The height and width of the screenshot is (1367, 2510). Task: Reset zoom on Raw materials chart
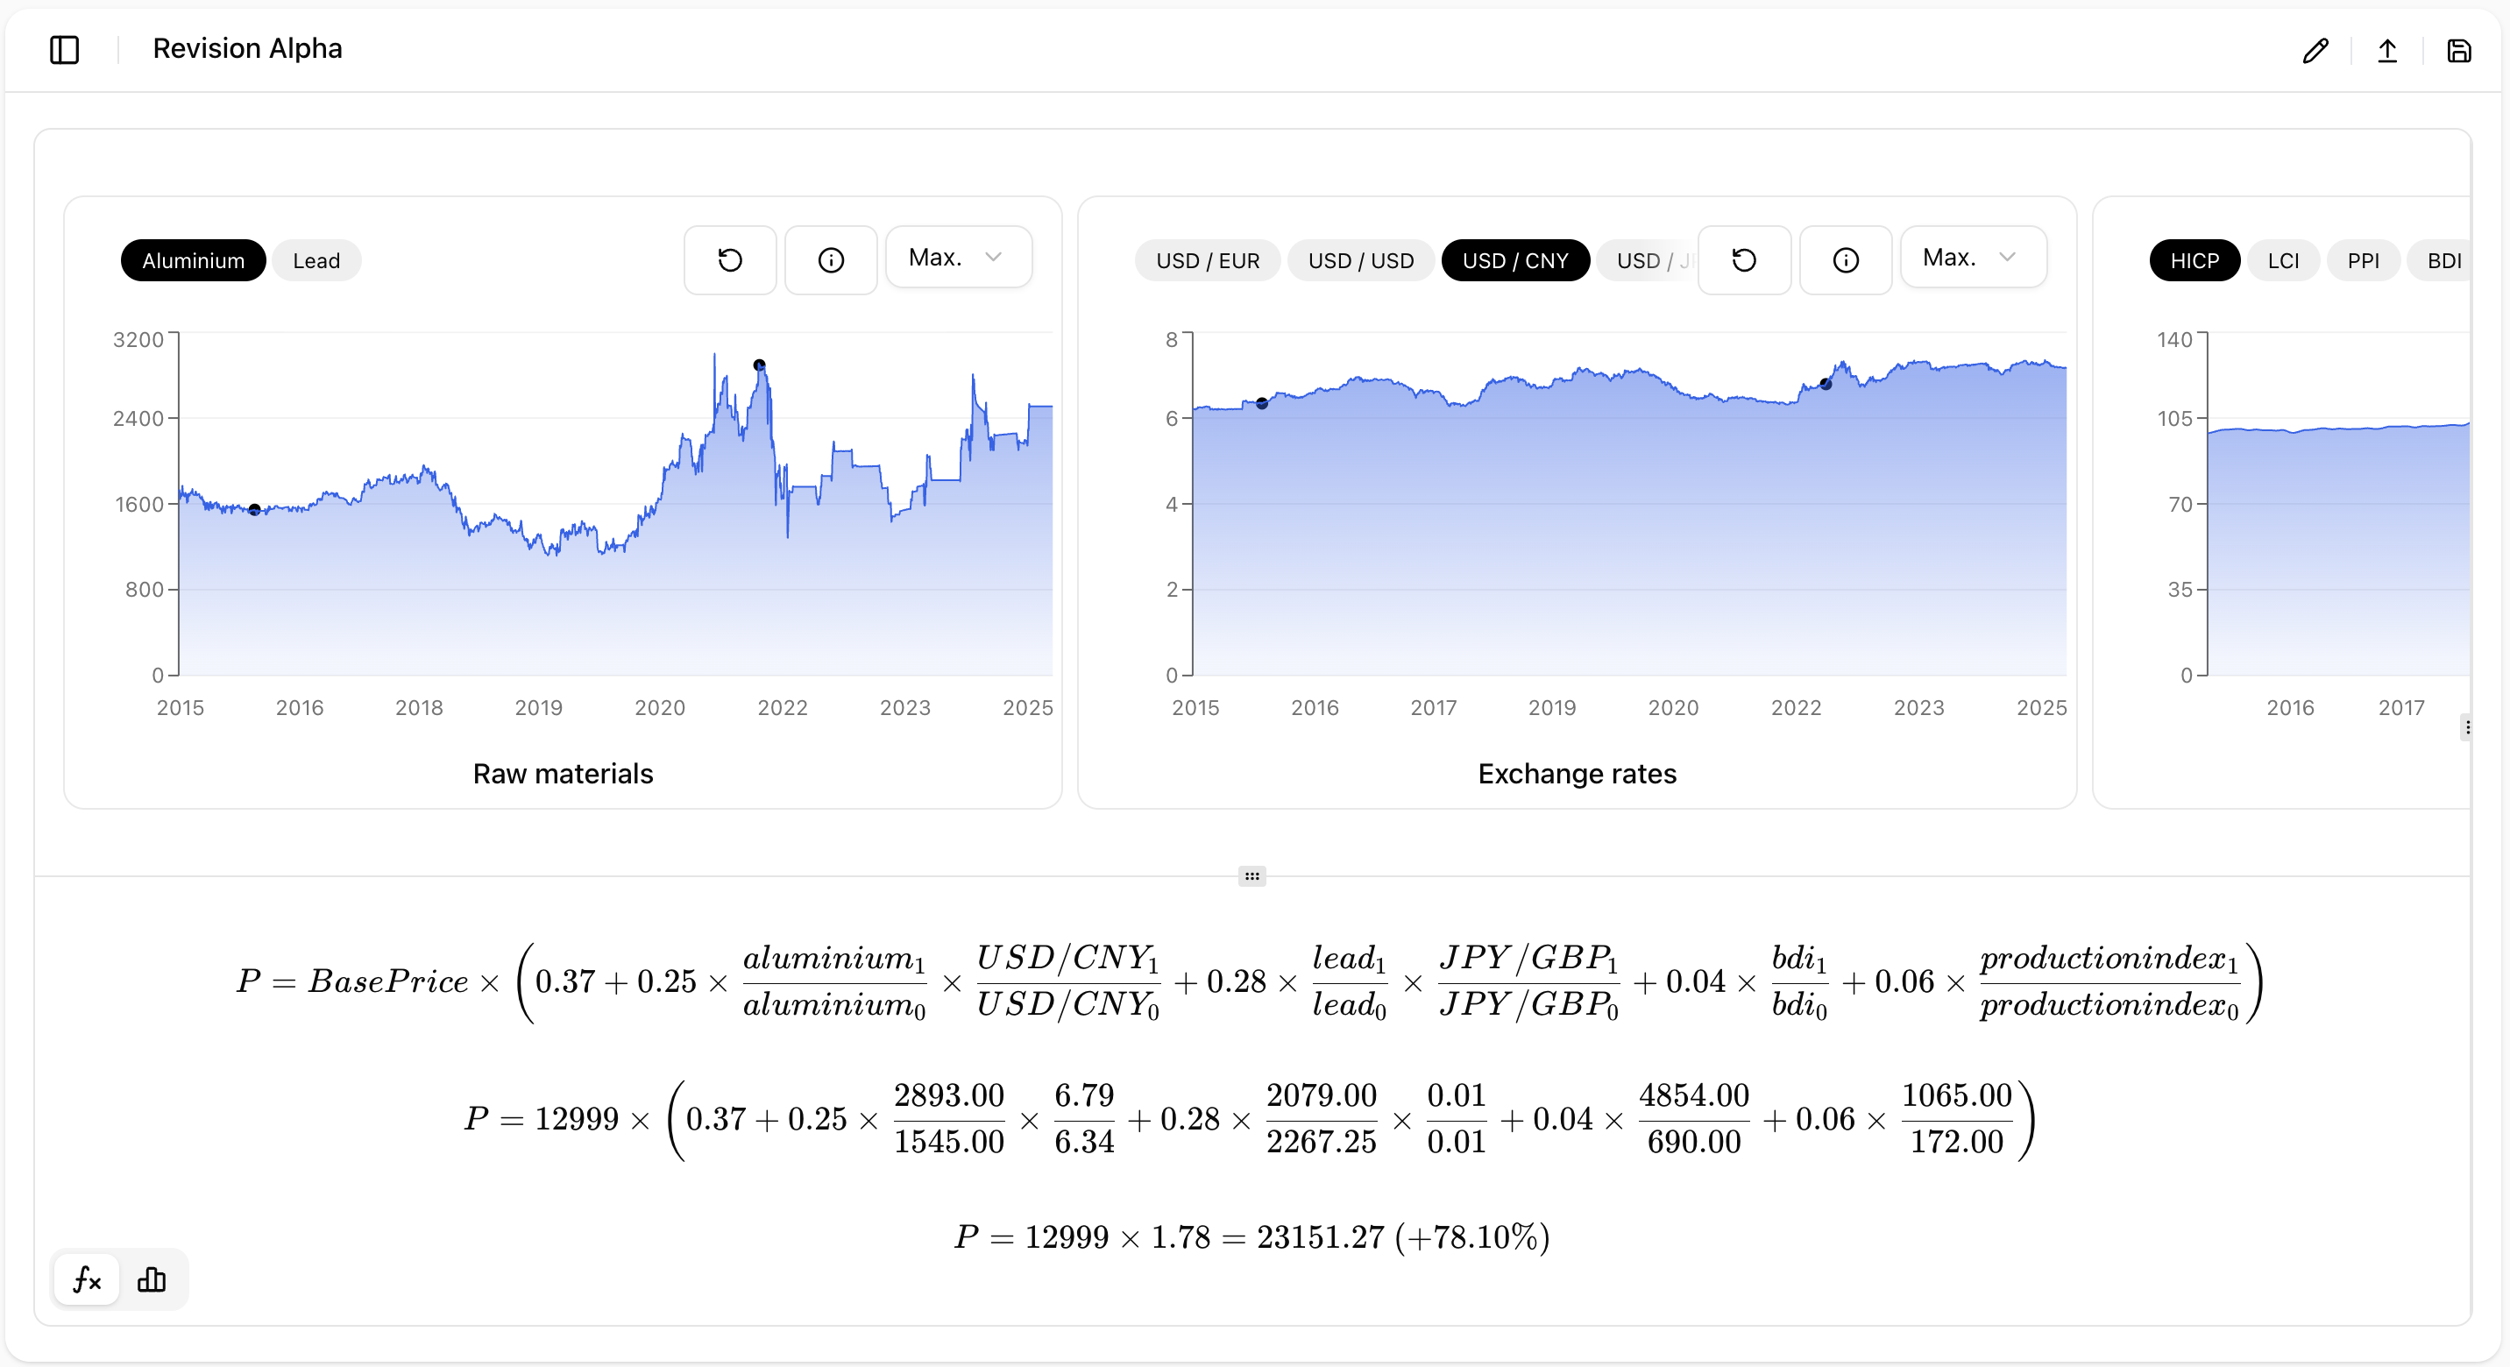point(730,259)
